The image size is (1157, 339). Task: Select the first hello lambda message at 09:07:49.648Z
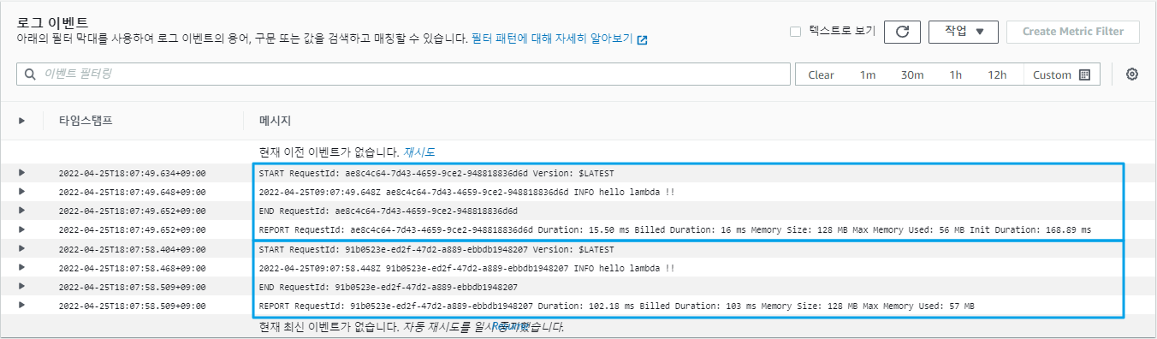pos(466,193)
